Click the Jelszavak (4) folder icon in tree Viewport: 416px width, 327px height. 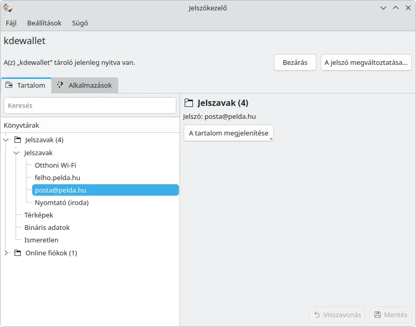click(18, 140)
